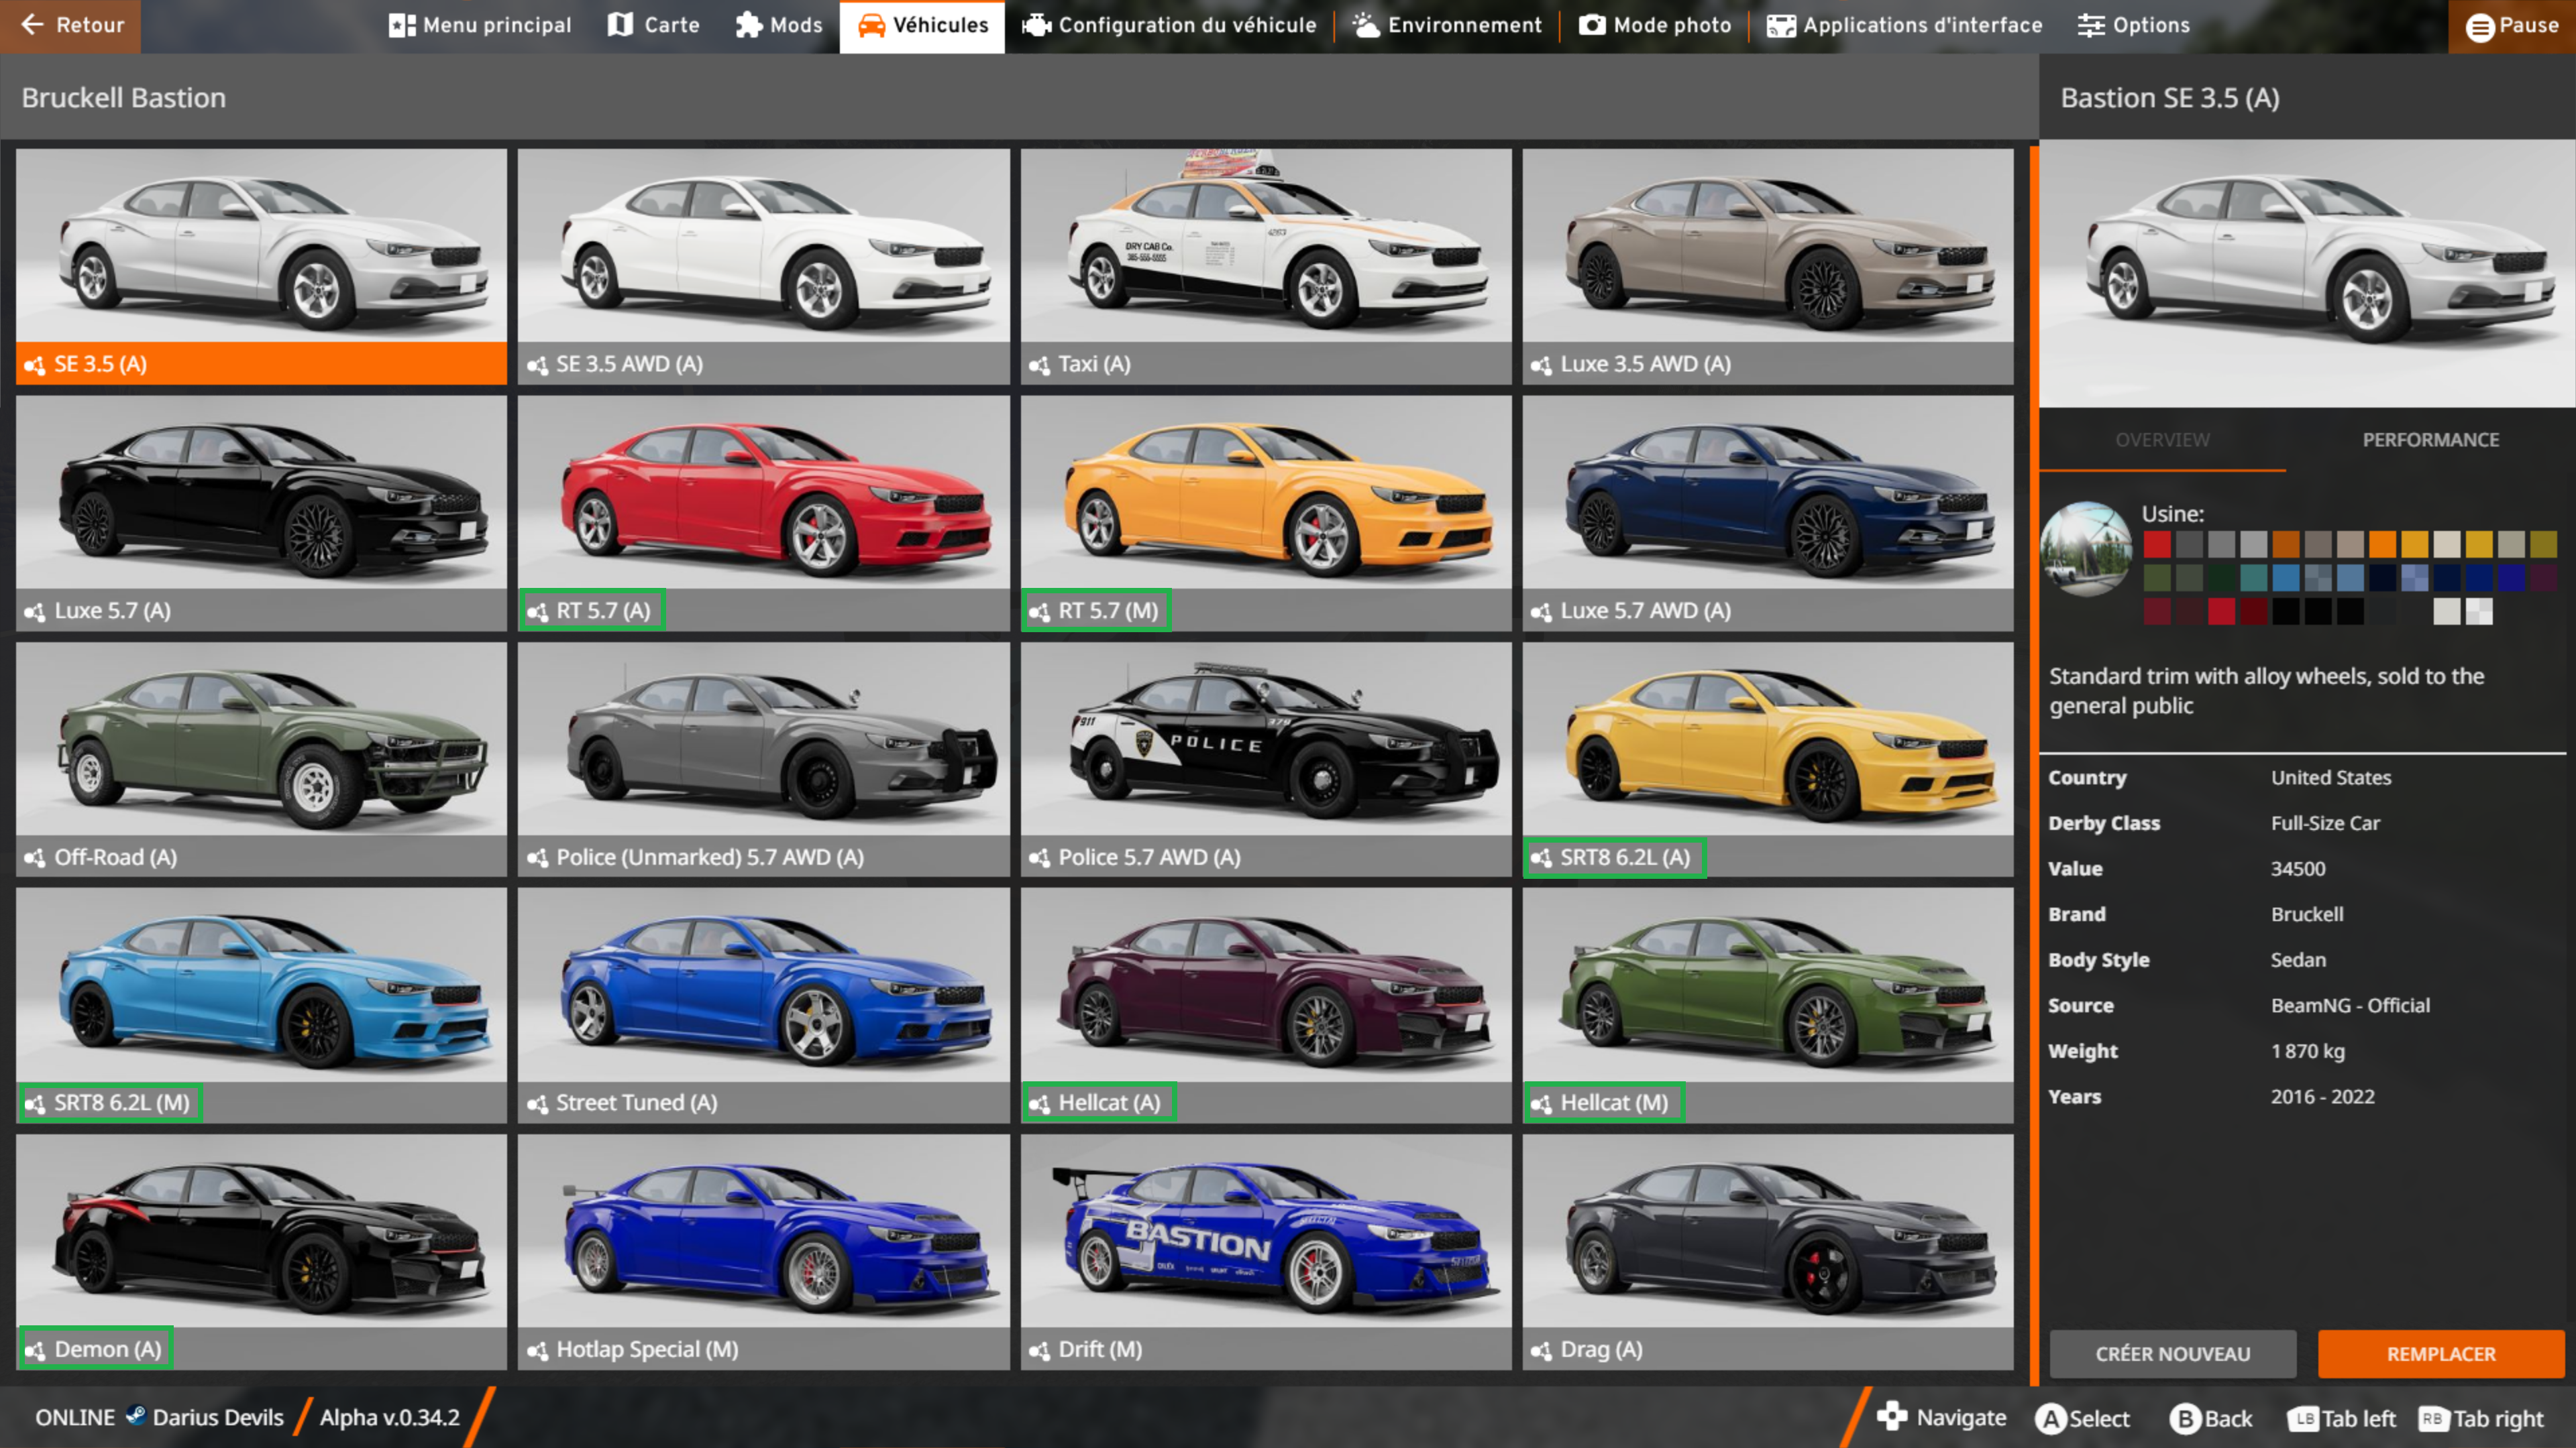Click the Retour back arrow
Viewport: 2576px width, 1448px height.
coord(32,25)
